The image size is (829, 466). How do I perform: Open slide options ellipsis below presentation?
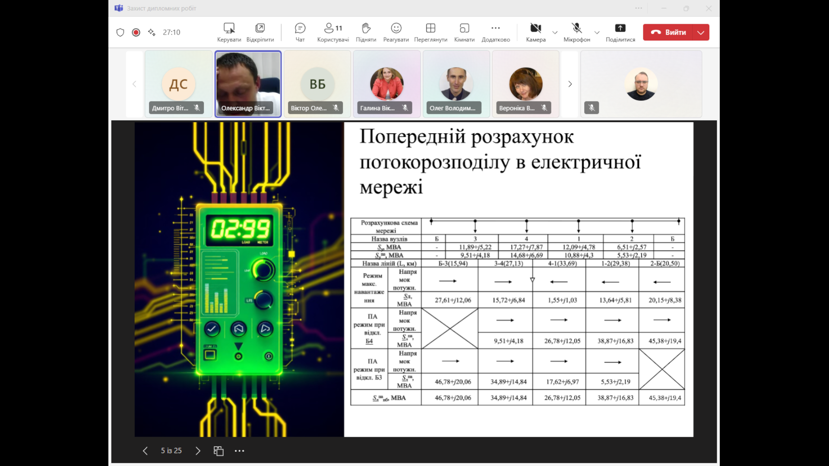coord(239,451)
